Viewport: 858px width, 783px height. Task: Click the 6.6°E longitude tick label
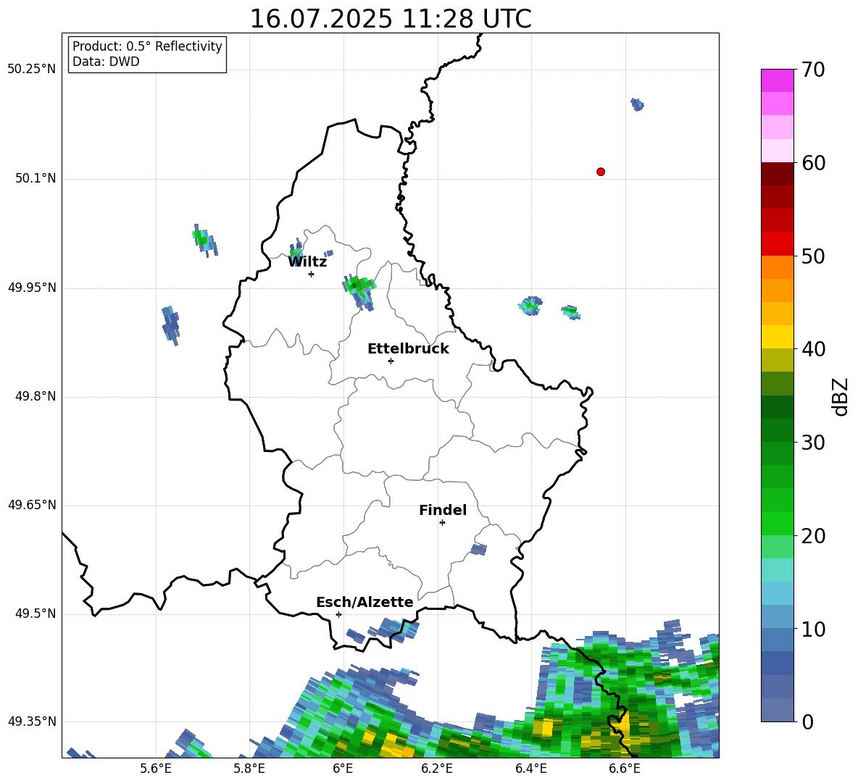[x=625, y=769]
